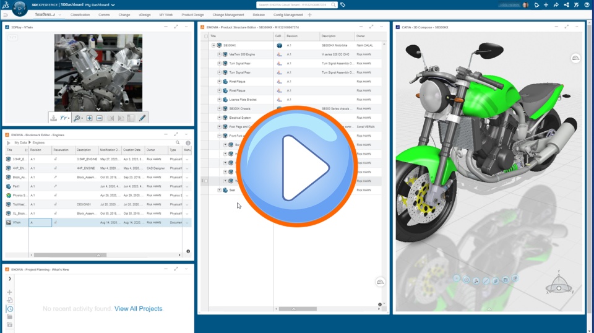
Task: Tick the select-all checkbox in Product Structure header
Action: [206, 37]
